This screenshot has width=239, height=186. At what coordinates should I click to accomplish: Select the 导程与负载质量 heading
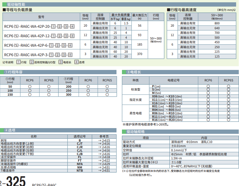coord(18,10)
